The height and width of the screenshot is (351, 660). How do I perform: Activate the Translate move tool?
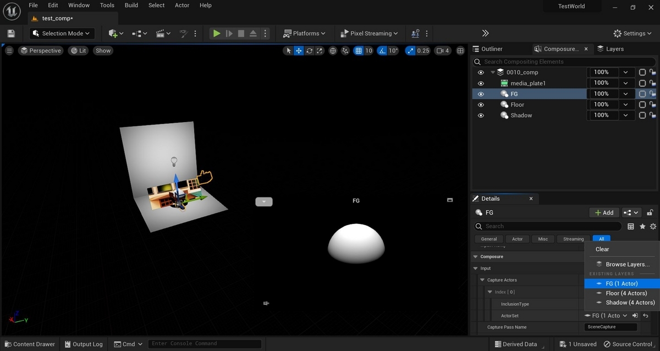coord(299,51)
